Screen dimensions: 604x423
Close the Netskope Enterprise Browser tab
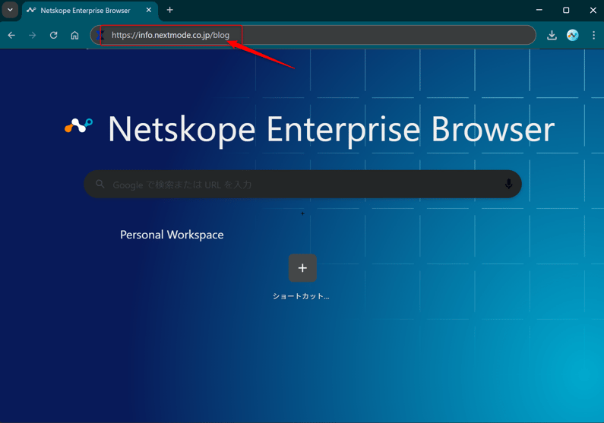pos(149,10)
